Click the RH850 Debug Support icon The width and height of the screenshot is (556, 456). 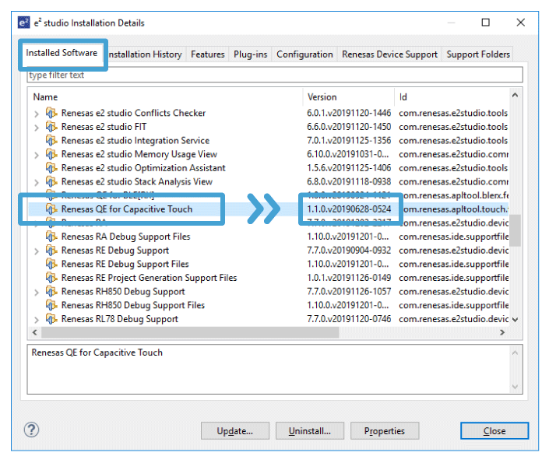(51, 292)
